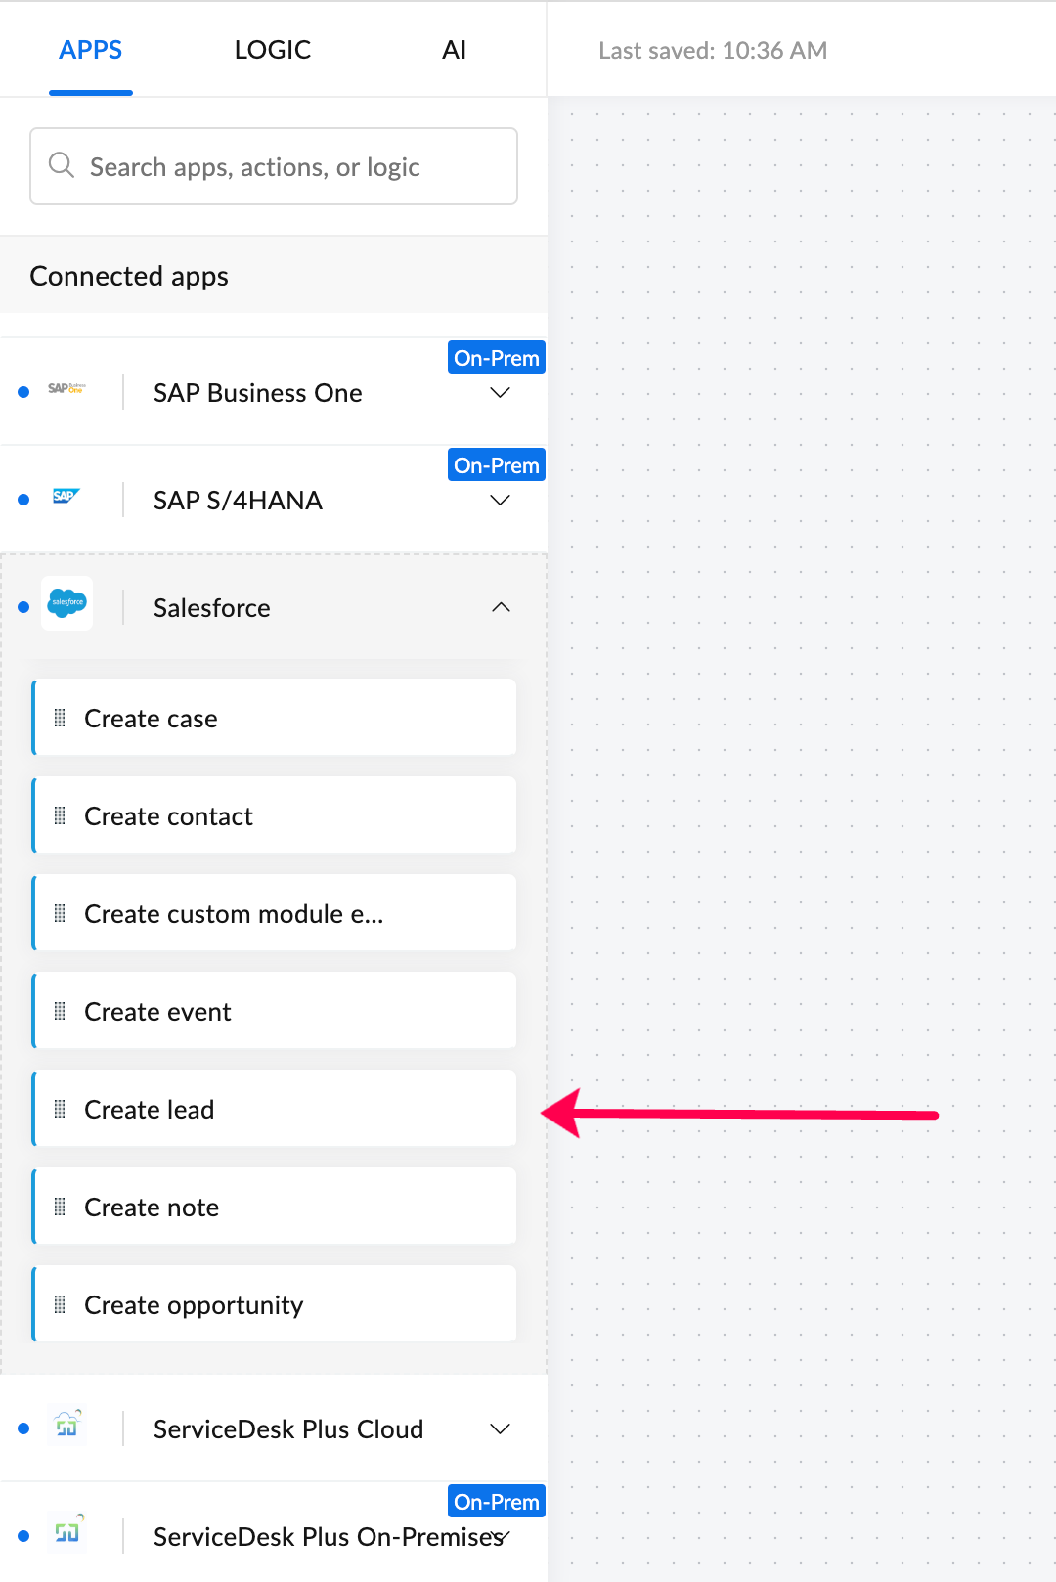The height and width of the screenshot is (1582, 1056).
Task: Click the SAP S/4HANA logo icon
Action: tap(66, 497)
